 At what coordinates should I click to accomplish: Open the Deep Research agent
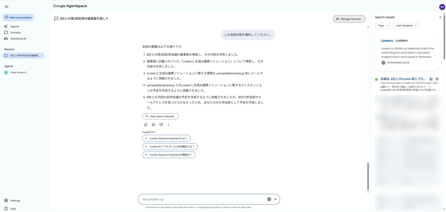tap(18, 73)
